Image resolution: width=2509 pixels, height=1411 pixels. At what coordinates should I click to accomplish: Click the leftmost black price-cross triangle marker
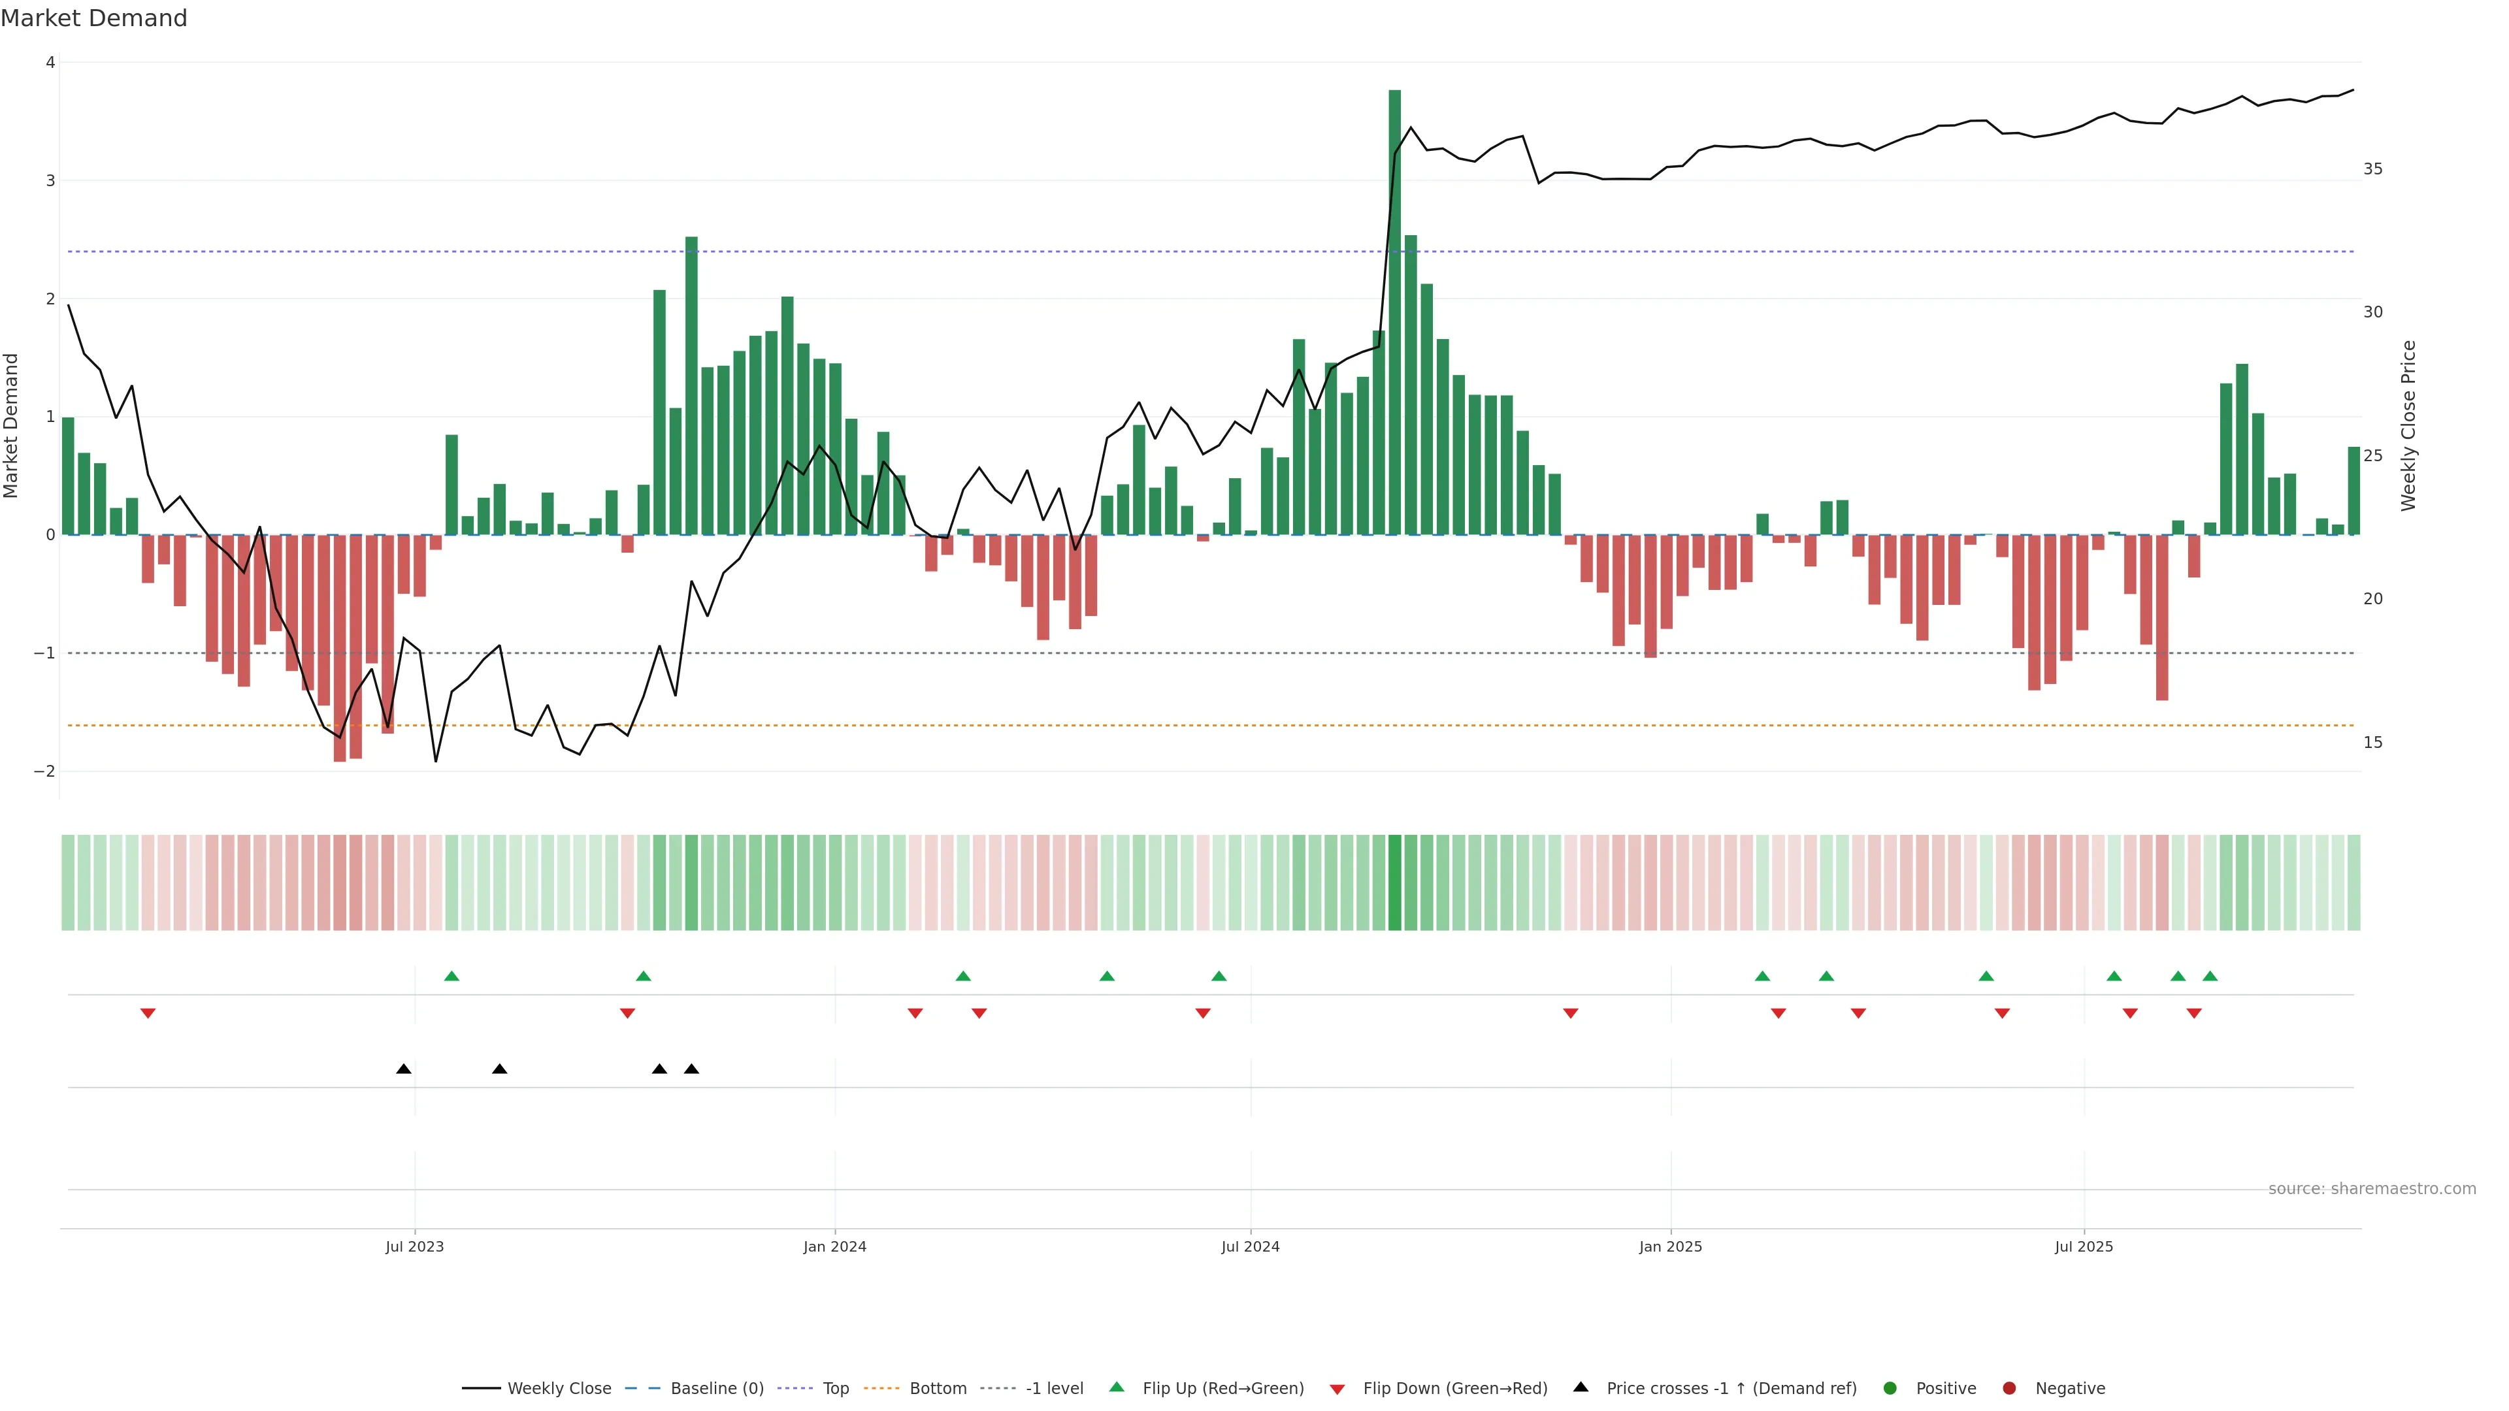click(x=403, y=1069)
